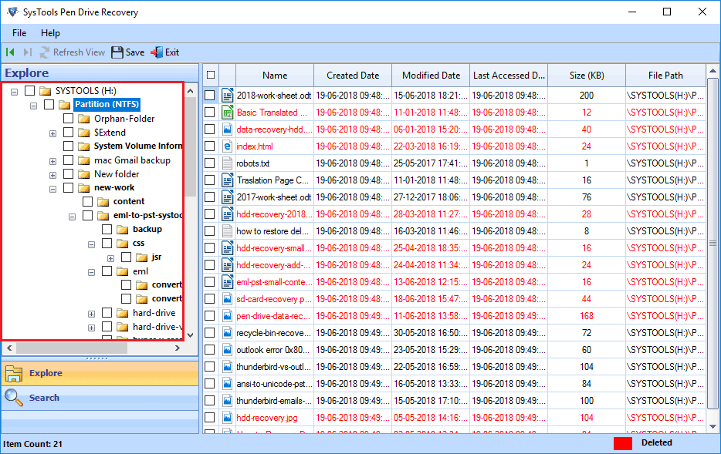Check the Partition (NTFS) tree checkbox

[x=48, y=104]
